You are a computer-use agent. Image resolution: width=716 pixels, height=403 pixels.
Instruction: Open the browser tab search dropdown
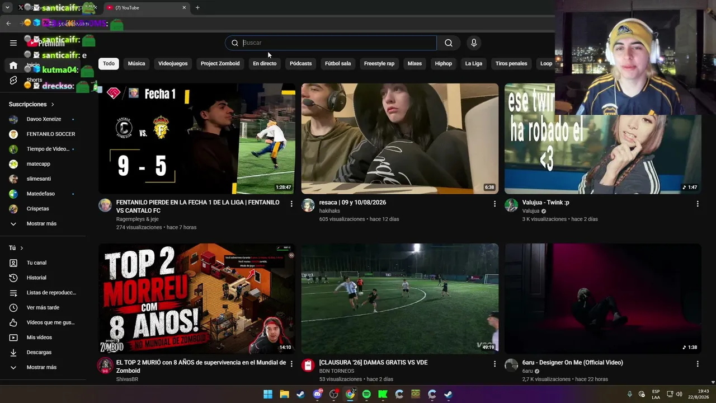pos(7,8)
